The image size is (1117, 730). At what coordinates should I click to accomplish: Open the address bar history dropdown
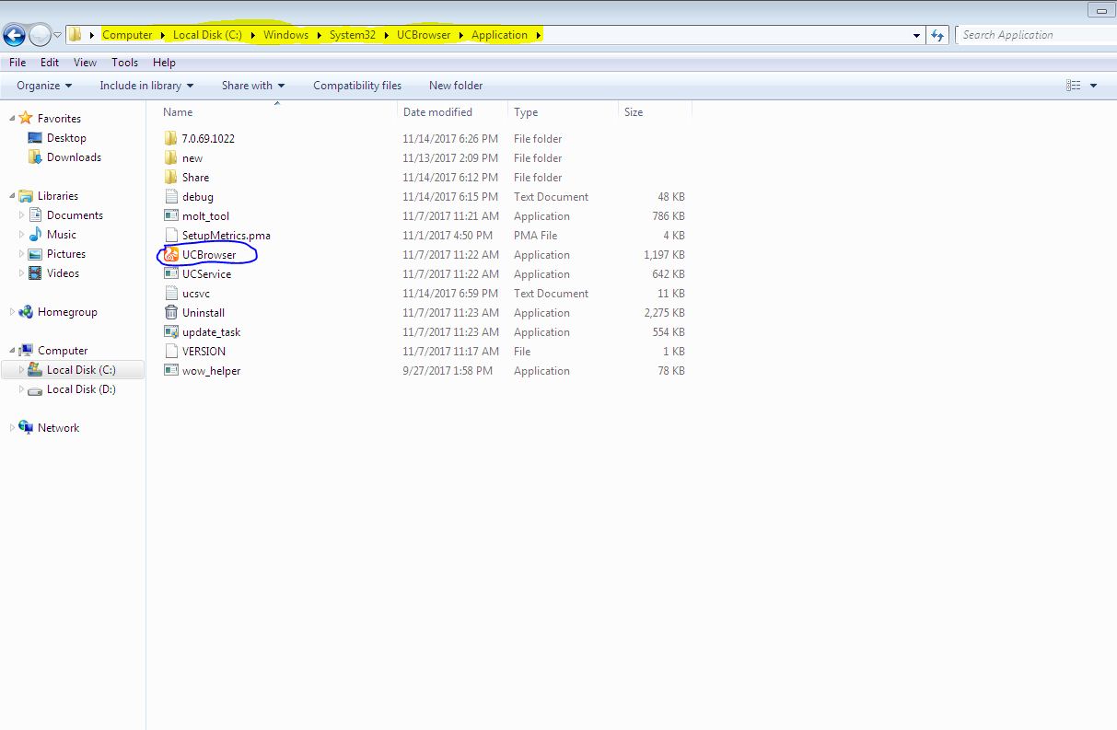914,34
